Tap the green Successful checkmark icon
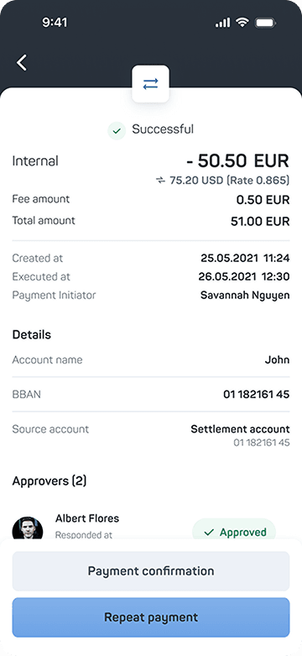The image size is (302, 656). (117, 131)
